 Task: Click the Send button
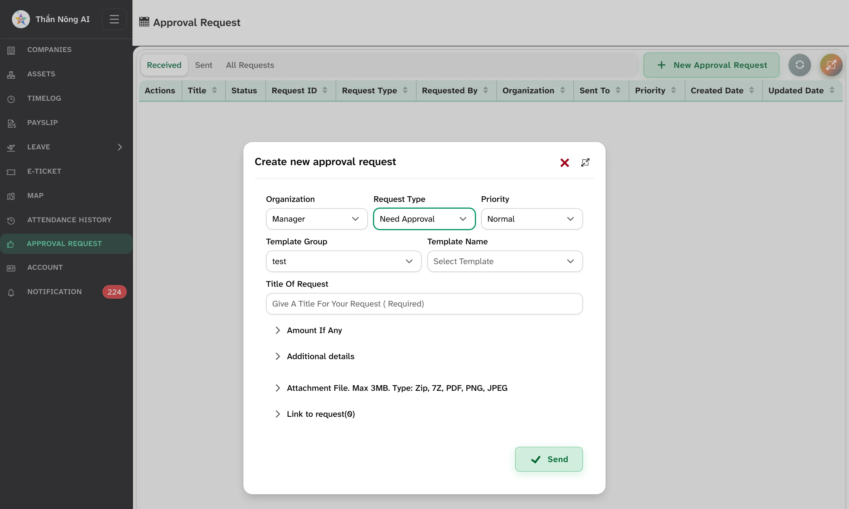[x=549, y=459]
